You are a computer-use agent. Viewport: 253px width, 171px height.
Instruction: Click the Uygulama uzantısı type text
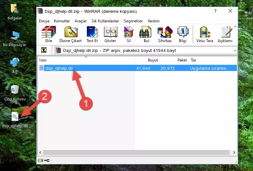[x=208, y=68]
